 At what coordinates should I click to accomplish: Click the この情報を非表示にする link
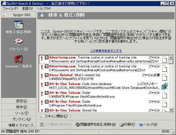tap(106, 51)
